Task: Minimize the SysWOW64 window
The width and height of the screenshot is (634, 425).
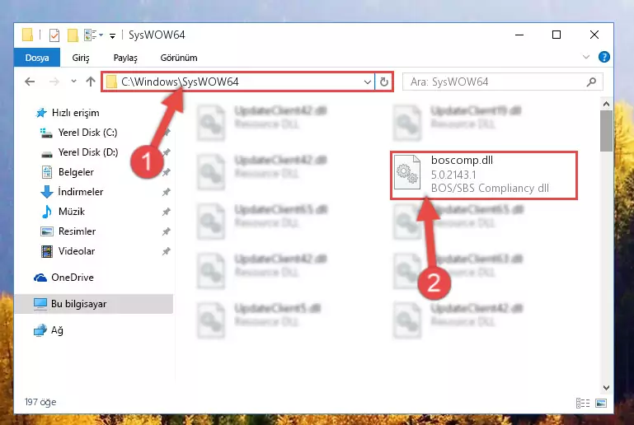Action: click(x=519, y=35)
